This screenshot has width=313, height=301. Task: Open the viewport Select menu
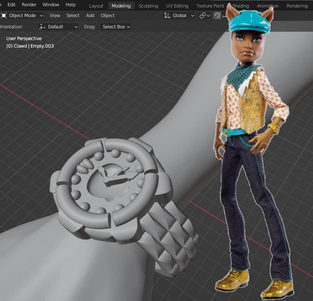[73, 15]
